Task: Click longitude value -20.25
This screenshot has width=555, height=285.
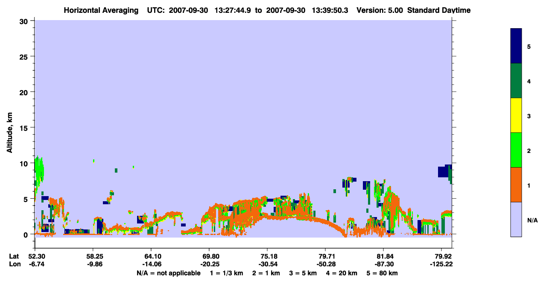Action: click(x=209, y=264)
